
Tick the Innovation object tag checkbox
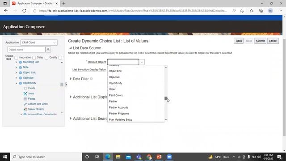pyautogui.click(x=16, y=58)
